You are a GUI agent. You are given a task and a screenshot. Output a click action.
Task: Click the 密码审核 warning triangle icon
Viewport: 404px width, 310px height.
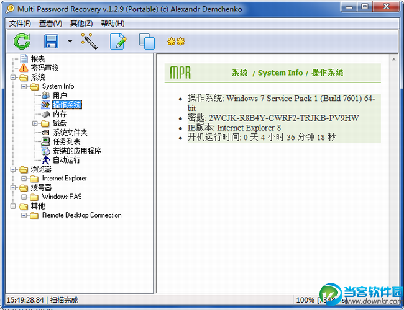(24, 68)
